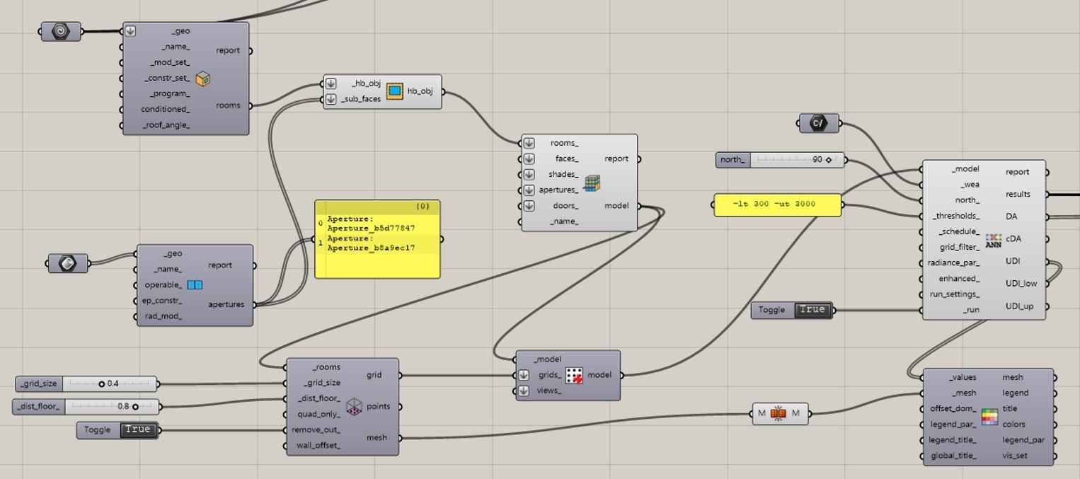Image resolution: width=1080 pixels, height=479 pixels.
Task: Click the global_title_ input label
Action: pos(953,456)
